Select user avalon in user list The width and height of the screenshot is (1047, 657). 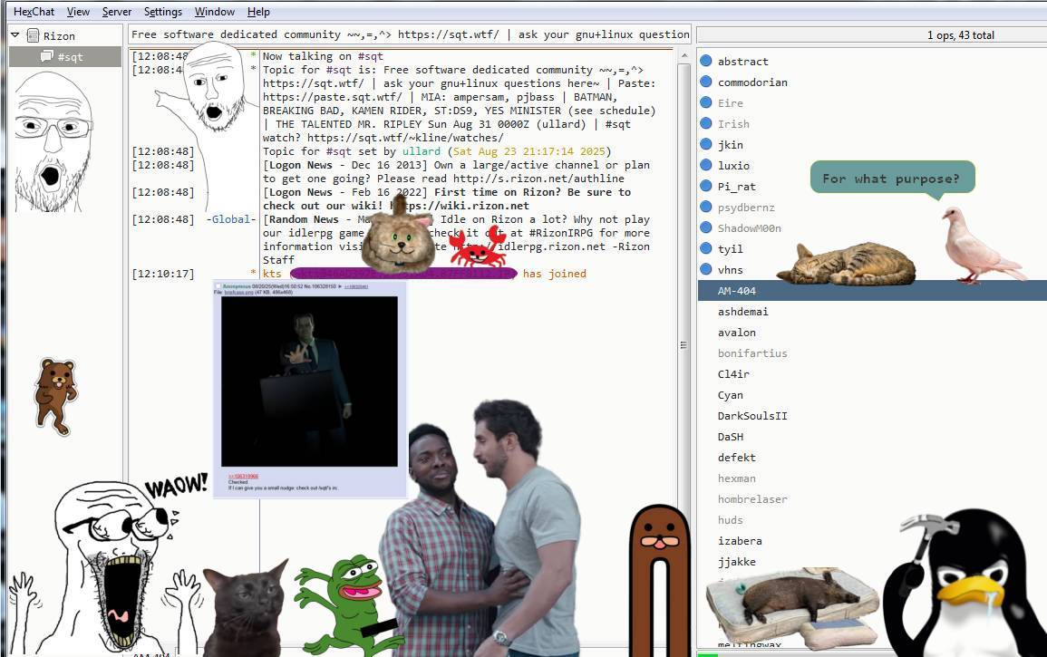[736, 333]
